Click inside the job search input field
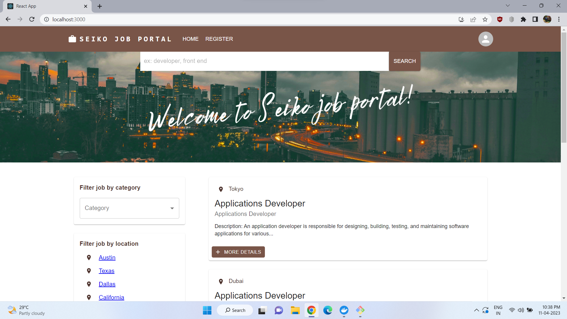Screen dimensions: 567x319 pos(264,61)
